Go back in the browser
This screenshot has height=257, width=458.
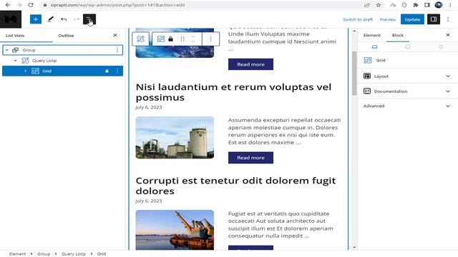[x=8, y=5]
